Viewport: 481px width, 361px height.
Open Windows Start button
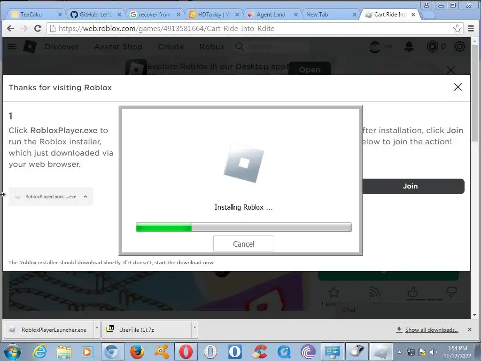coord(13,352)
